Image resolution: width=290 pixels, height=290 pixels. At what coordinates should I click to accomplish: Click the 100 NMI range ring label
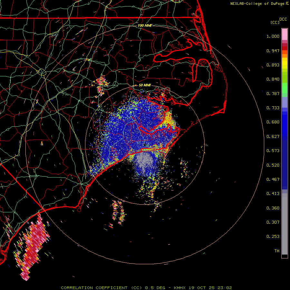[x=145, y=25]
